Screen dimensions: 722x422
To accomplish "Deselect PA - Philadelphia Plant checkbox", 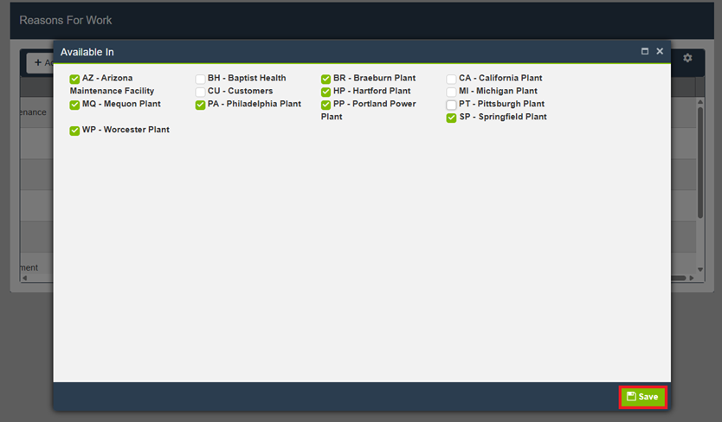I will tap(200, 105).
